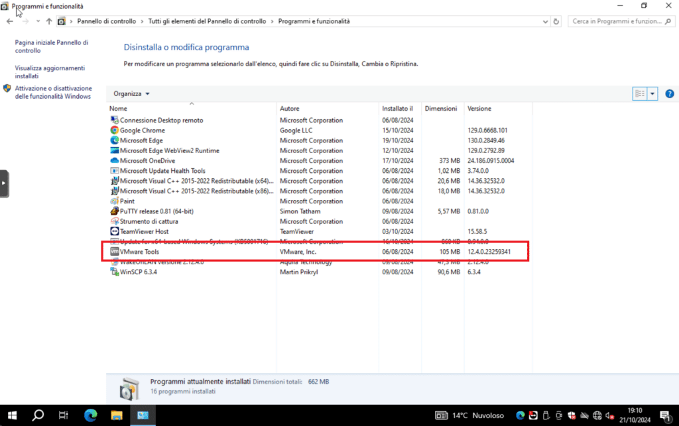Click the Connessione Desktop remoto icon
Screen dimensions: 679x426
point(114,120)
